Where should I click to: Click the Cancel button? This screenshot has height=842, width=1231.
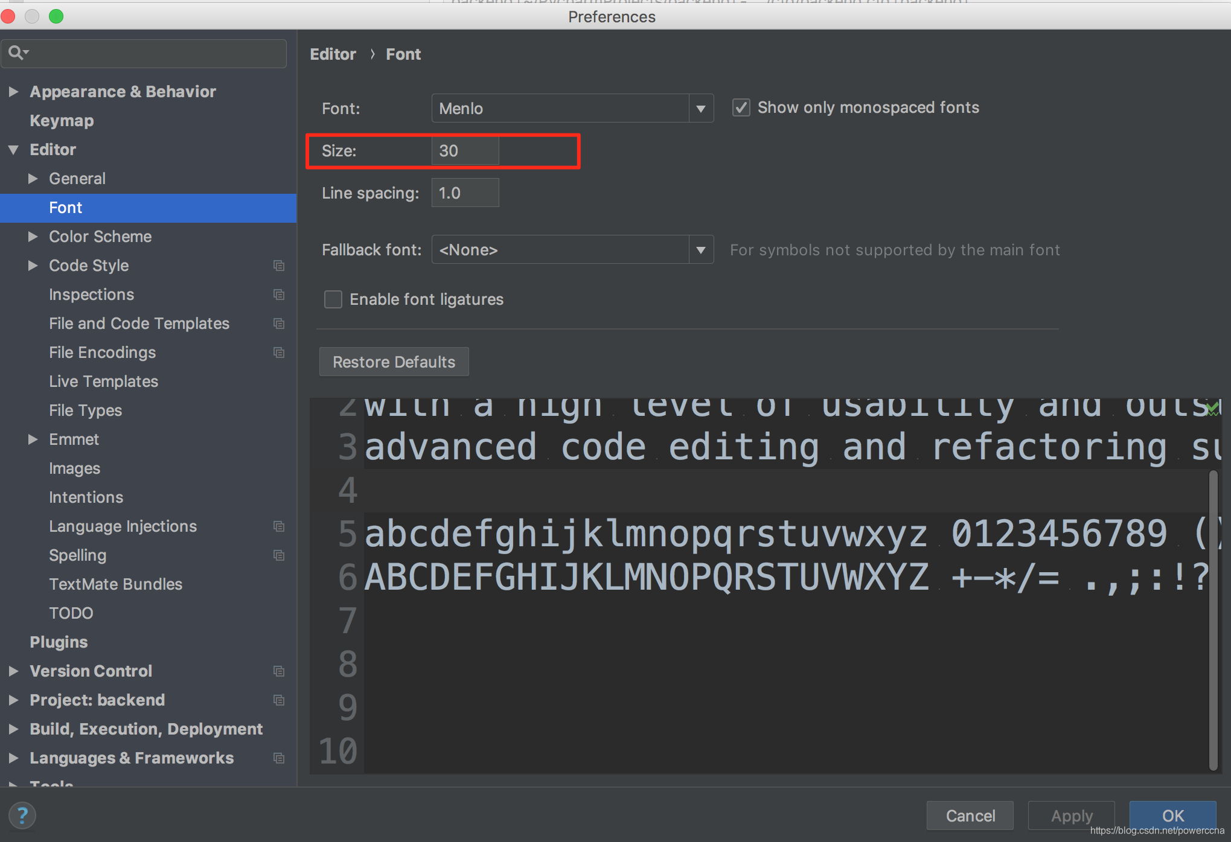tap(970, 815)
